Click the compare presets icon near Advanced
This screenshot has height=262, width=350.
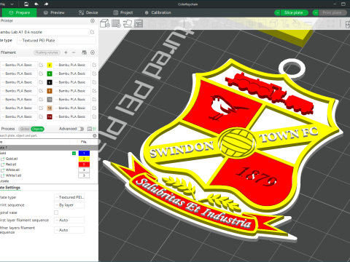pos(89,129)
